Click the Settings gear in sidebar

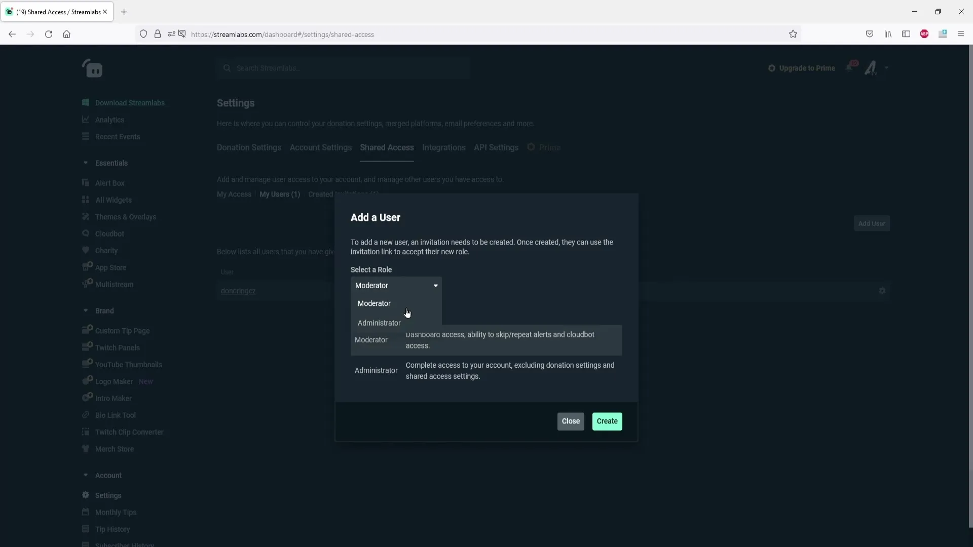coord(86,495)
